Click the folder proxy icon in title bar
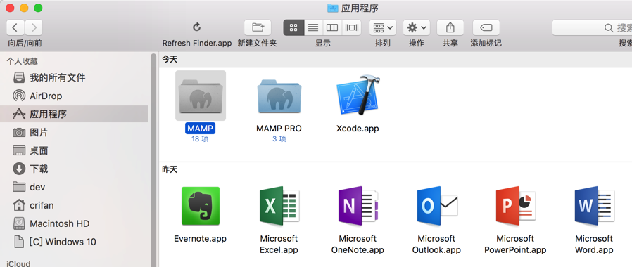Viewport: 632px width, 267px height. coord(332,8)
